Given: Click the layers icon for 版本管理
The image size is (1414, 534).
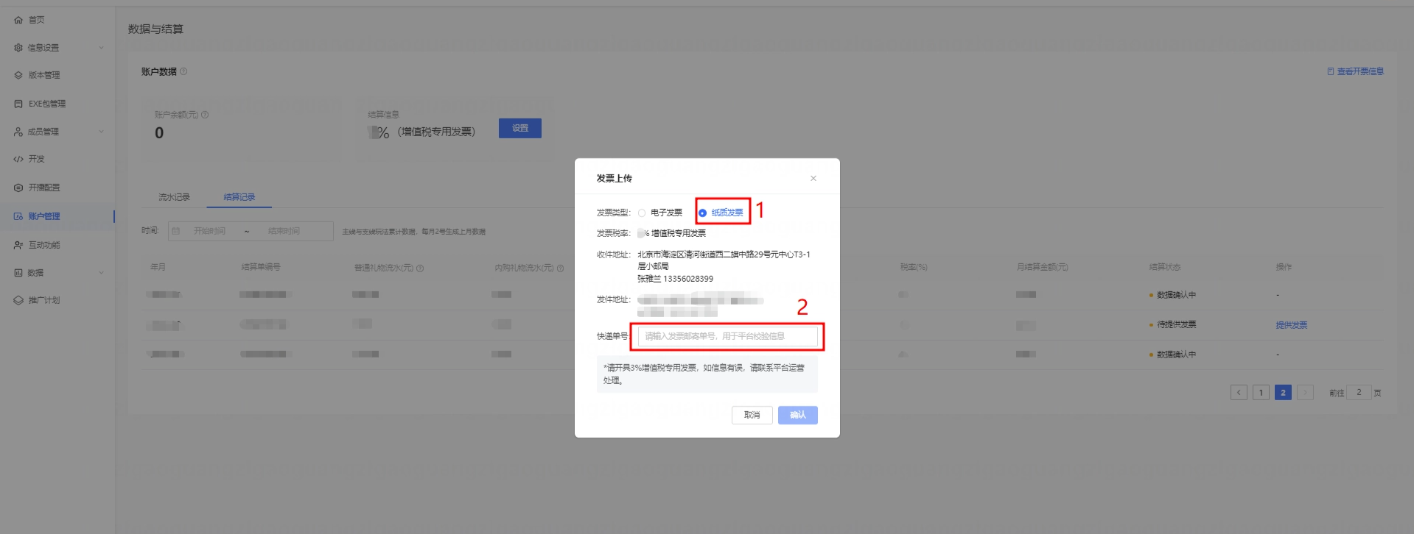Looking at the screenshot, I should pyautogui.click(x=18, y=75).
